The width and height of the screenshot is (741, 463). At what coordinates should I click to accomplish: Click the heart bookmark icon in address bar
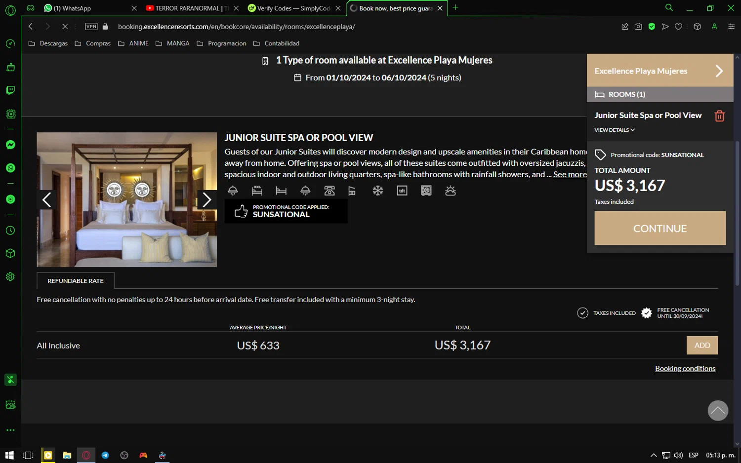coord(678,27)
